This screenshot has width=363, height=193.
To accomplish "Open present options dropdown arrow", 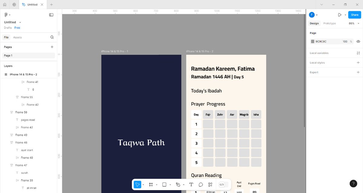I will point(345,15).
